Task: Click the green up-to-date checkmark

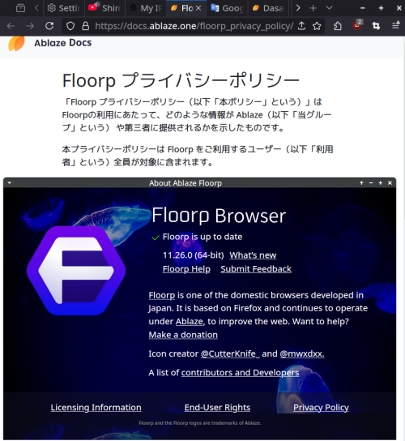Action: click(156, 238)
